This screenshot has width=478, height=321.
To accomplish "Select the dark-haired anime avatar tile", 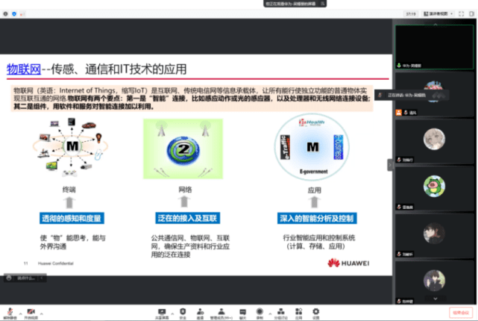I will [x=435, y=236].
